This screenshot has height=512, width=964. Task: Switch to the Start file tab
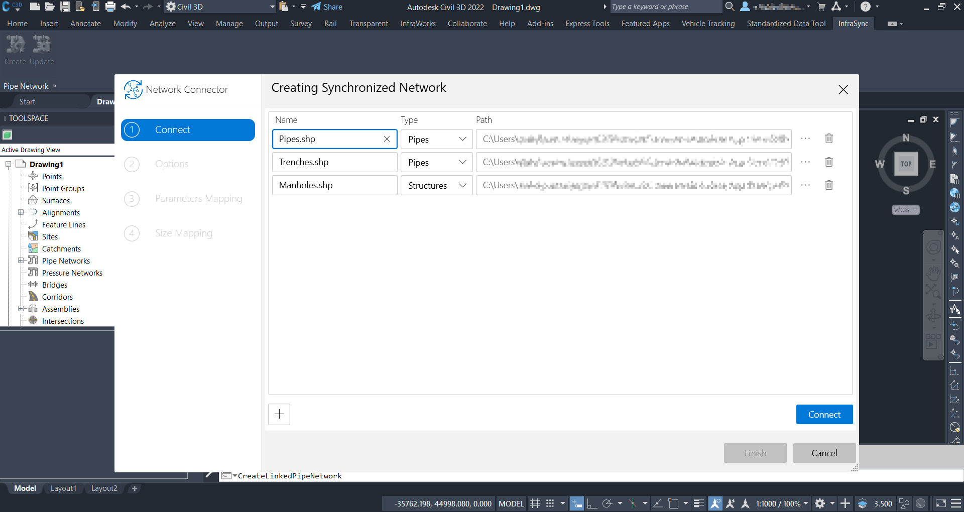point(27,101)
